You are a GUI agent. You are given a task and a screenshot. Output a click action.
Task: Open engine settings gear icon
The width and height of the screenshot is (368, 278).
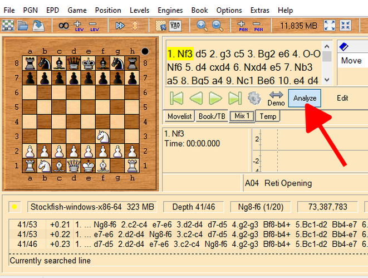pos(254,99)
